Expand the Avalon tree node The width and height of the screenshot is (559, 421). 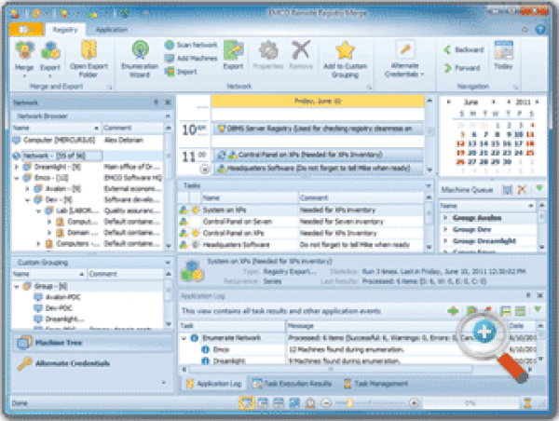click(x=27, y=188)
